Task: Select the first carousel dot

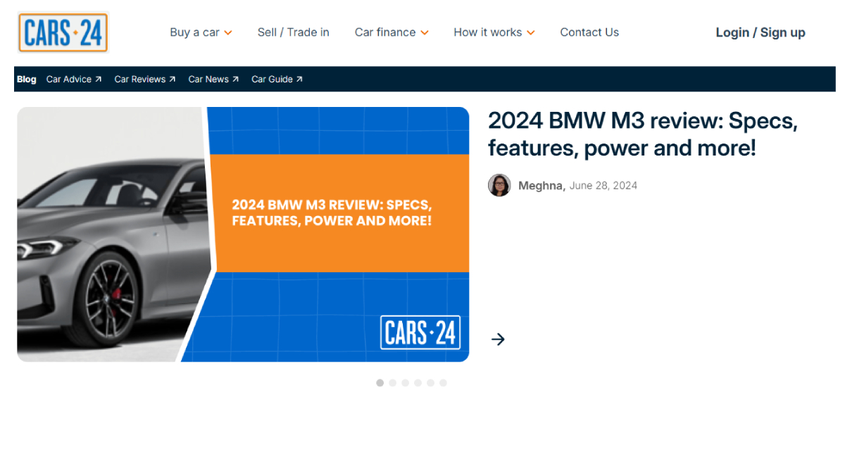Action: tap(380, 383)
